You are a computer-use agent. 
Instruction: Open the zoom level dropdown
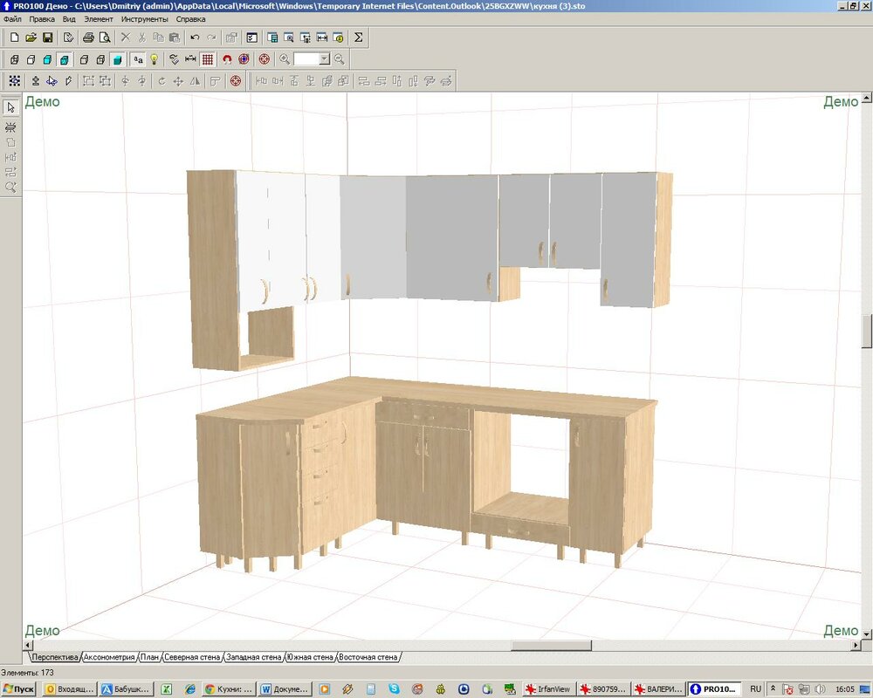pos(324,59)
